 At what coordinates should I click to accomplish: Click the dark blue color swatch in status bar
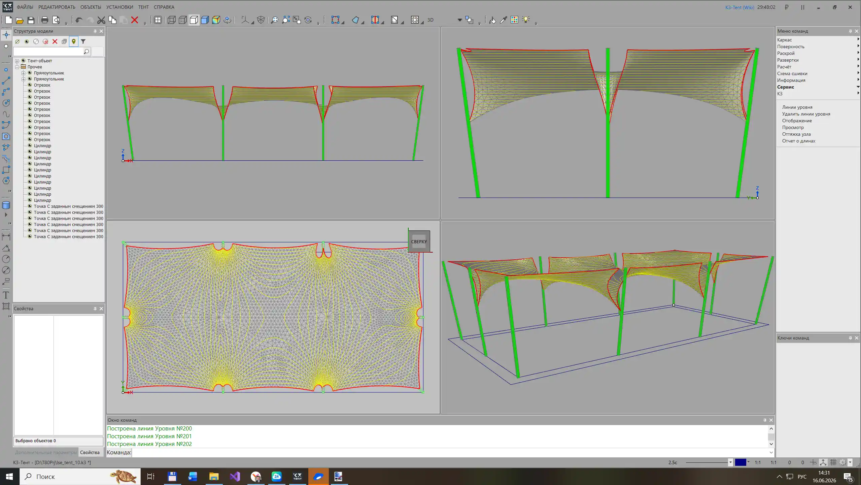(x=740, y=462)
